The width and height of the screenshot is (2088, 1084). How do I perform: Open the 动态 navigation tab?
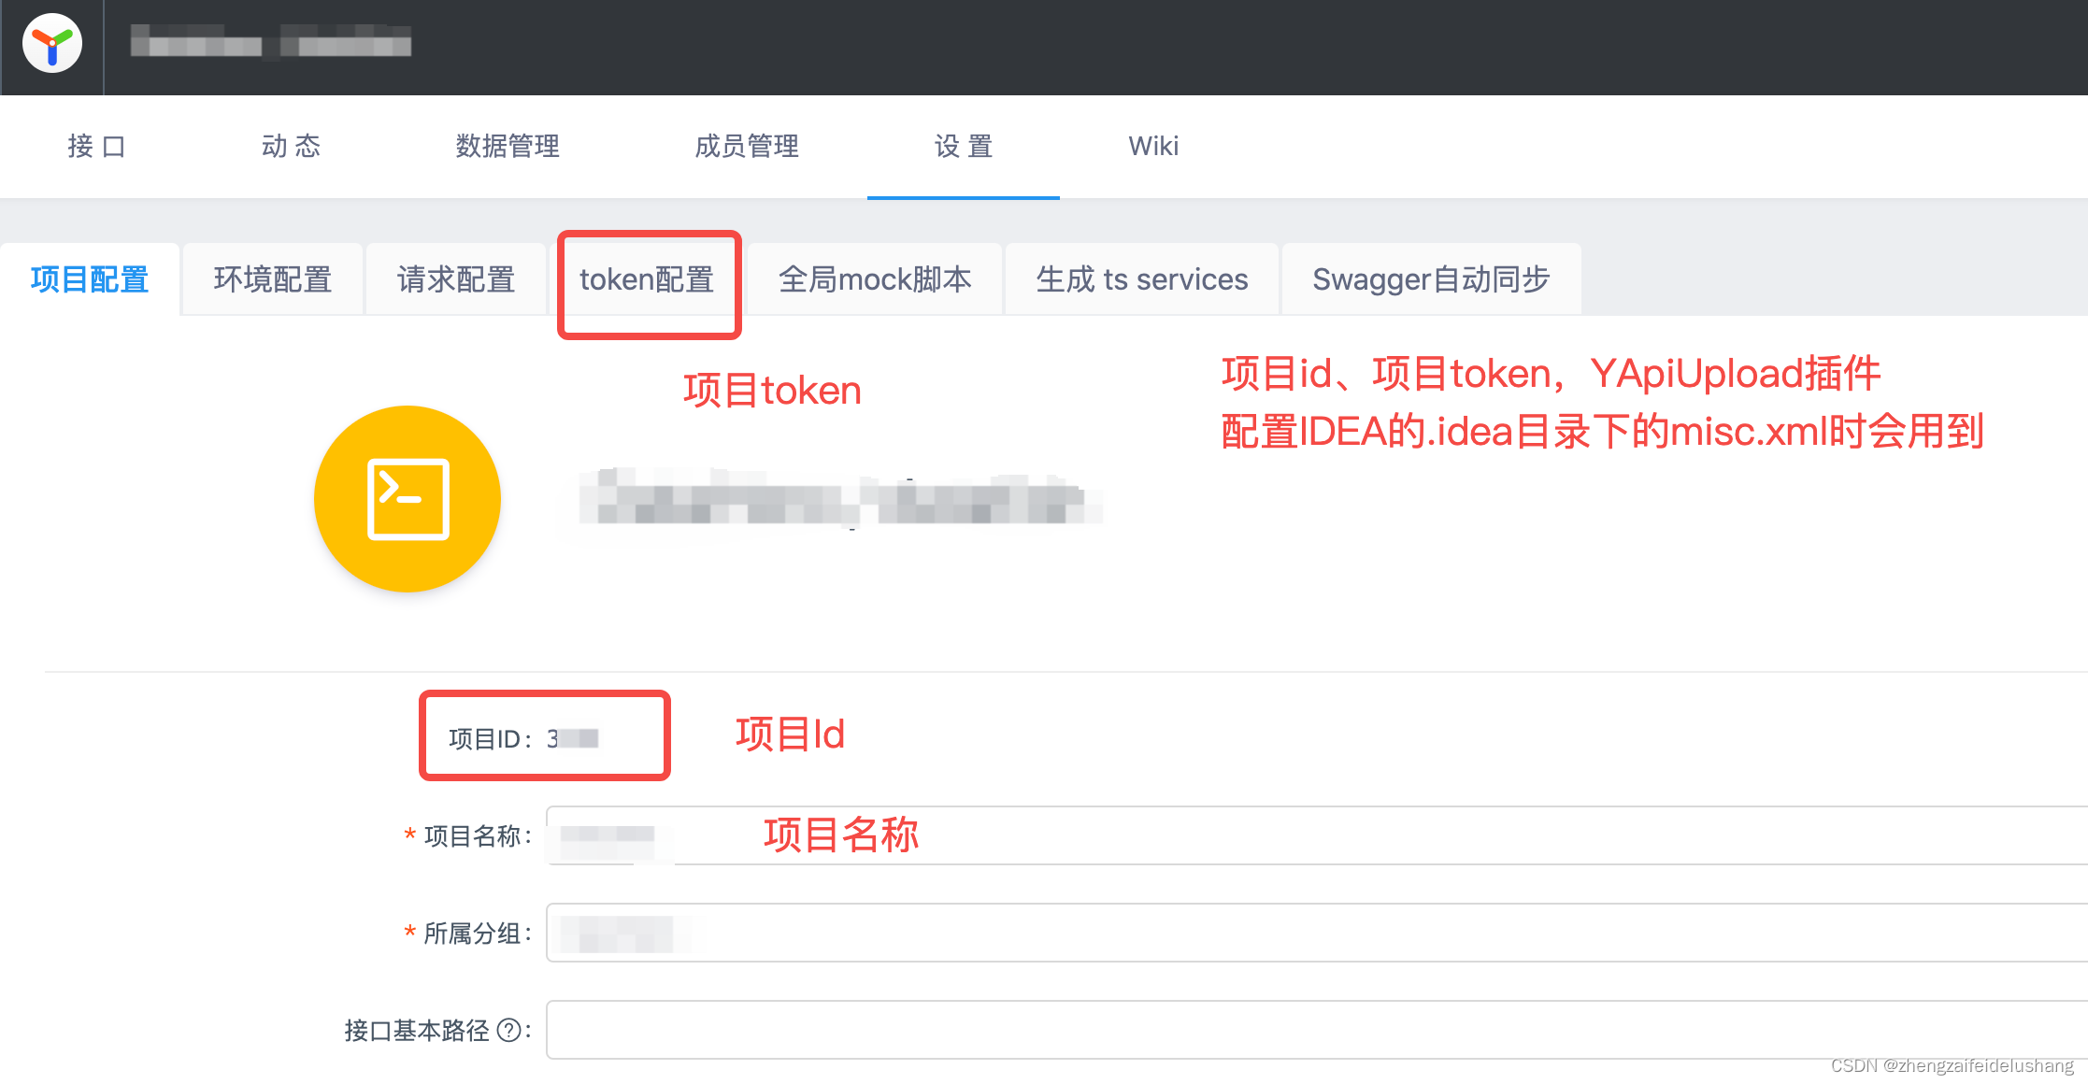pos(291,147)
